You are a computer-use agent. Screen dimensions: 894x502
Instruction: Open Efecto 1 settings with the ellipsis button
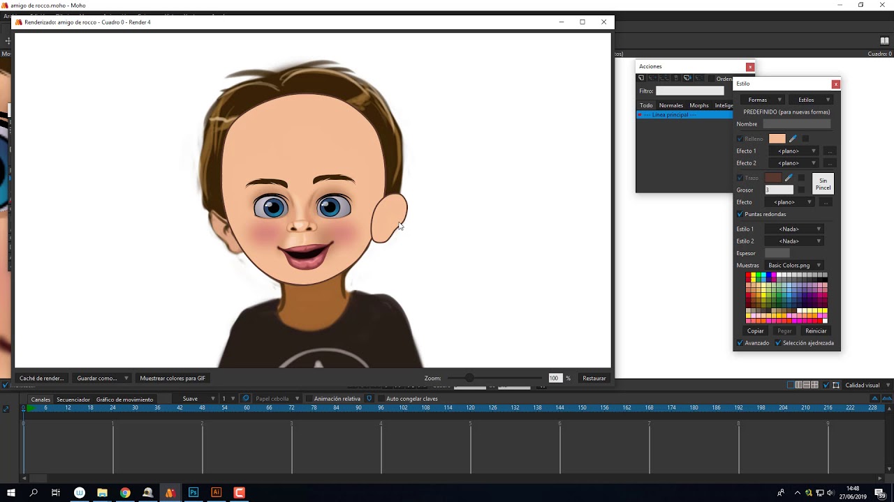tap(830, 151)
